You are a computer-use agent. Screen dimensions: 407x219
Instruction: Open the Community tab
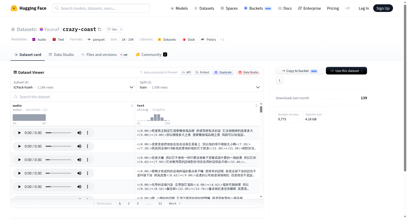(152, 54)
